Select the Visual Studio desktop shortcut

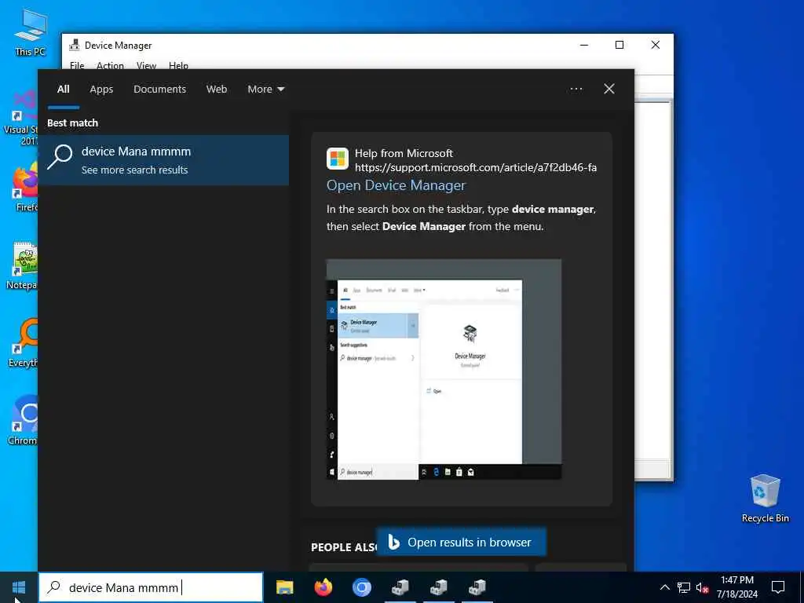[x=20, y=118]
